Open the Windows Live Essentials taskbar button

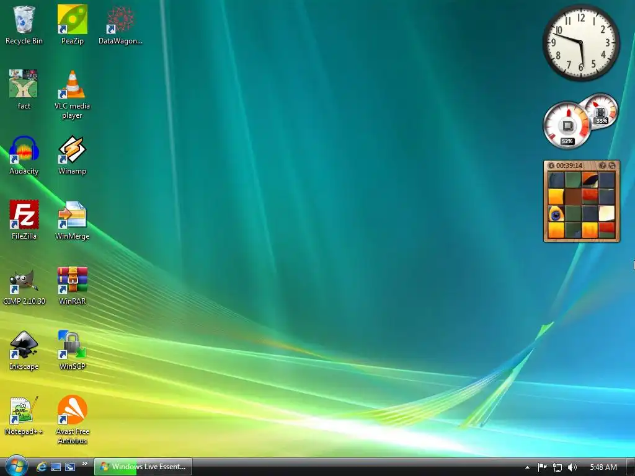tap(143, 467)
